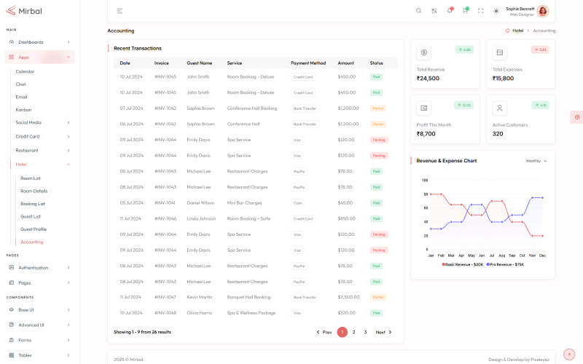Expand the Dashboards sidebar menu
583x364 pixels.
tap(39, 42)
